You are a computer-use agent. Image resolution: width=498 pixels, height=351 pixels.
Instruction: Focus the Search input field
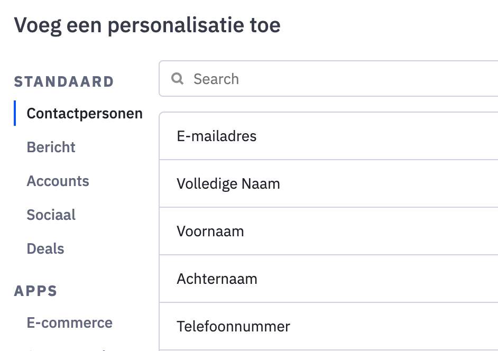(338, 79)
